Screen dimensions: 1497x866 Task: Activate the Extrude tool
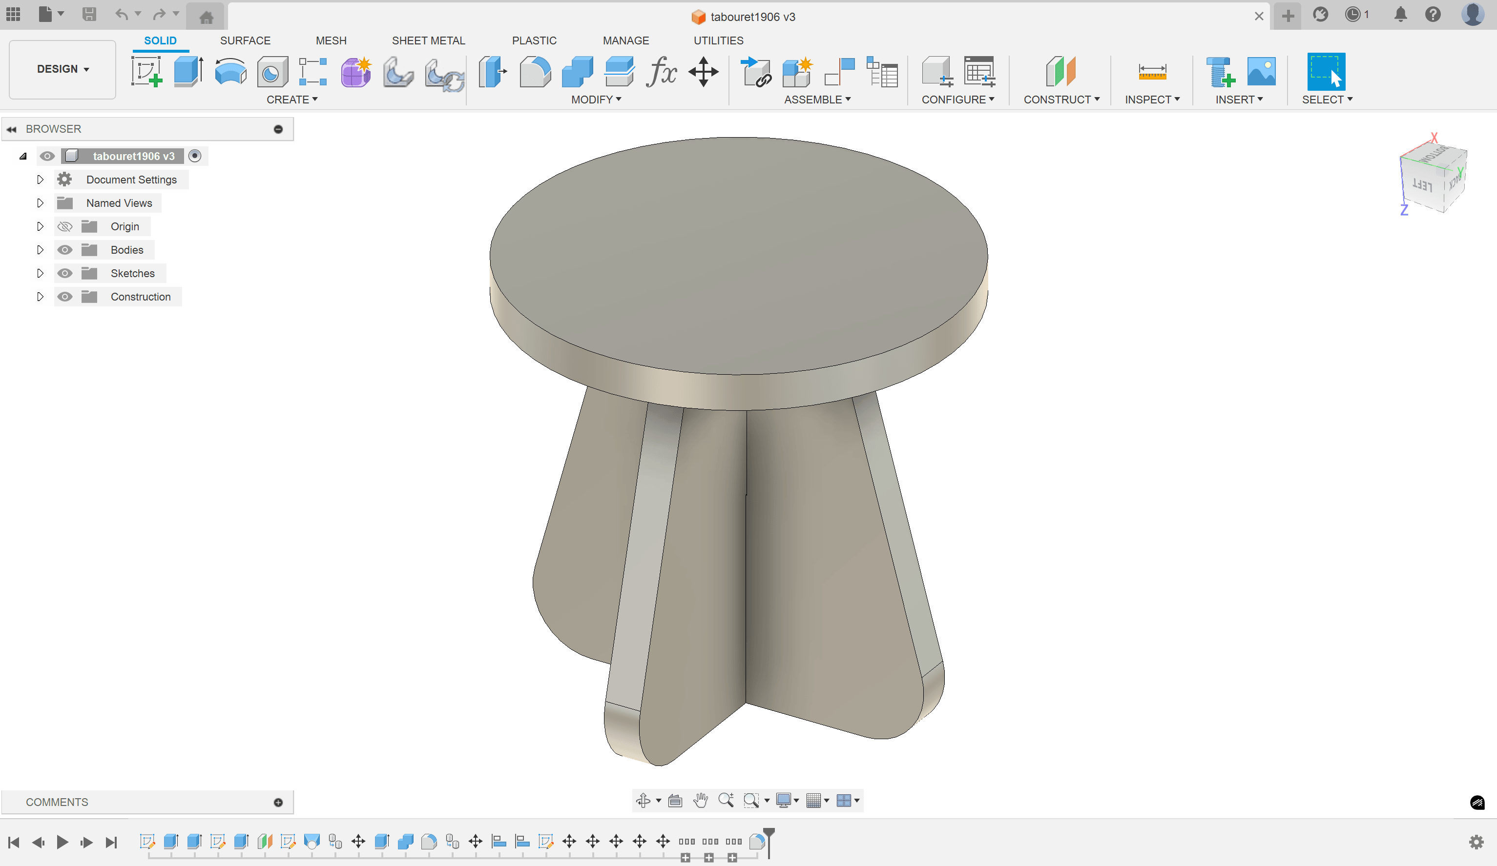point(187,71)
